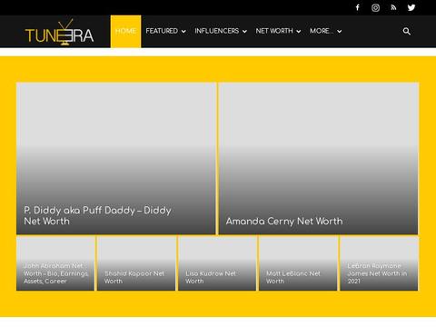The width and height of the screenshot is (436, 327).
Task: Select the HOME menu tab
Action: coord(125,31)
